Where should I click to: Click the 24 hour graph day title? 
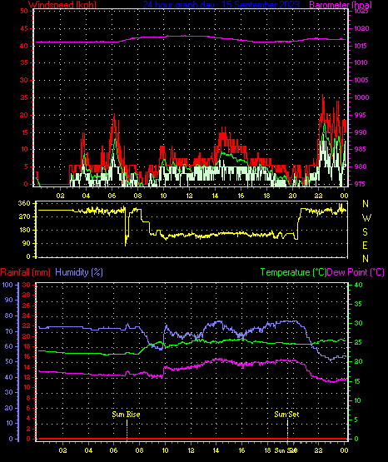point(221,5)
